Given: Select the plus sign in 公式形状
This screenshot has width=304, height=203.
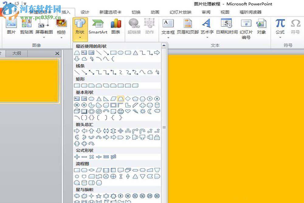Looking at the screenshot, I should coord(77,157).
